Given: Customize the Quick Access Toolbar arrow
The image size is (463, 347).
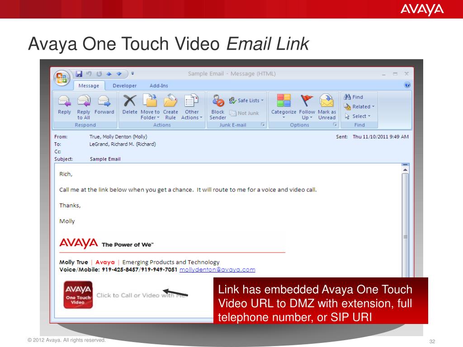Looking at the screenshot, I should coord(132,74).
